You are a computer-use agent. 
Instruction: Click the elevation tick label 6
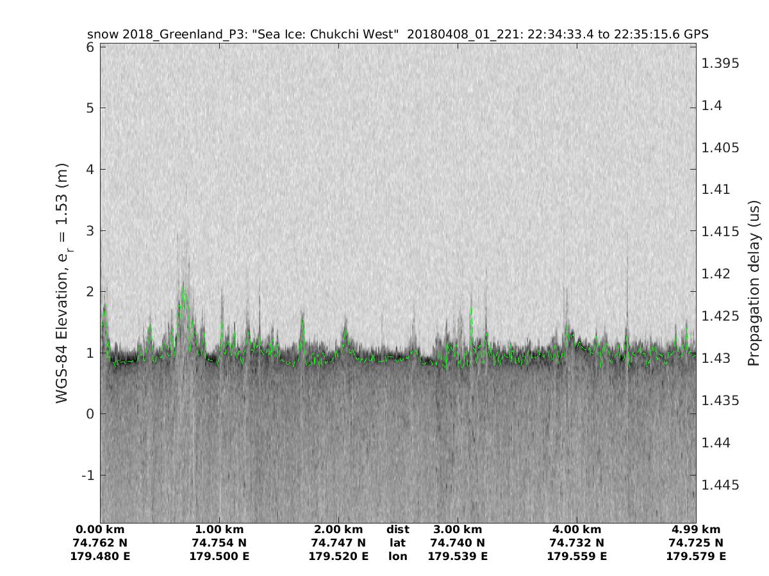tap(90, 47)
